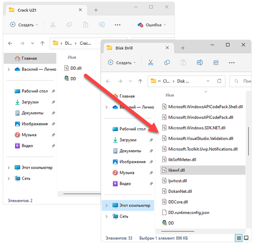
Task: Add new tab in Disk Drill window
Action: (x=183, y=48)
